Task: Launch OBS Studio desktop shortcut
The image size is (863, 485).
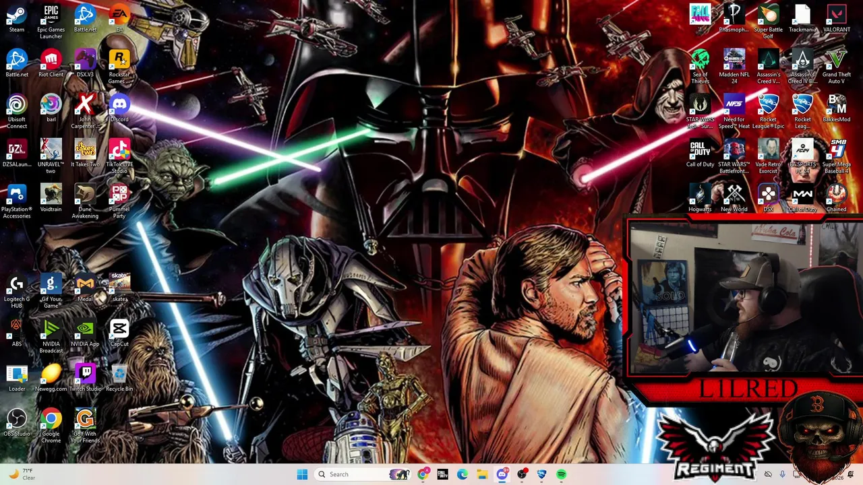Action: click(17, 424)
